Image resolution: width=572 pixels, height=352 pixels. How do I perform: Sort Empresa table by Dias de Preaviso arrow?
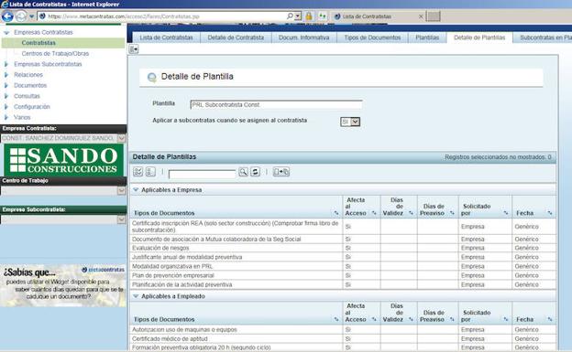click(x=452, y=213)
